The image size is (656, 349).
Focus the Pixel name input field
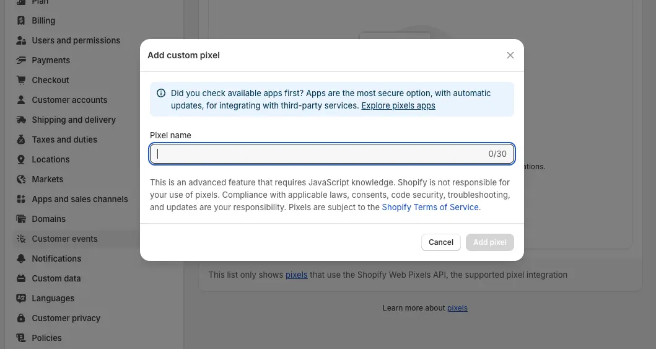332,154
